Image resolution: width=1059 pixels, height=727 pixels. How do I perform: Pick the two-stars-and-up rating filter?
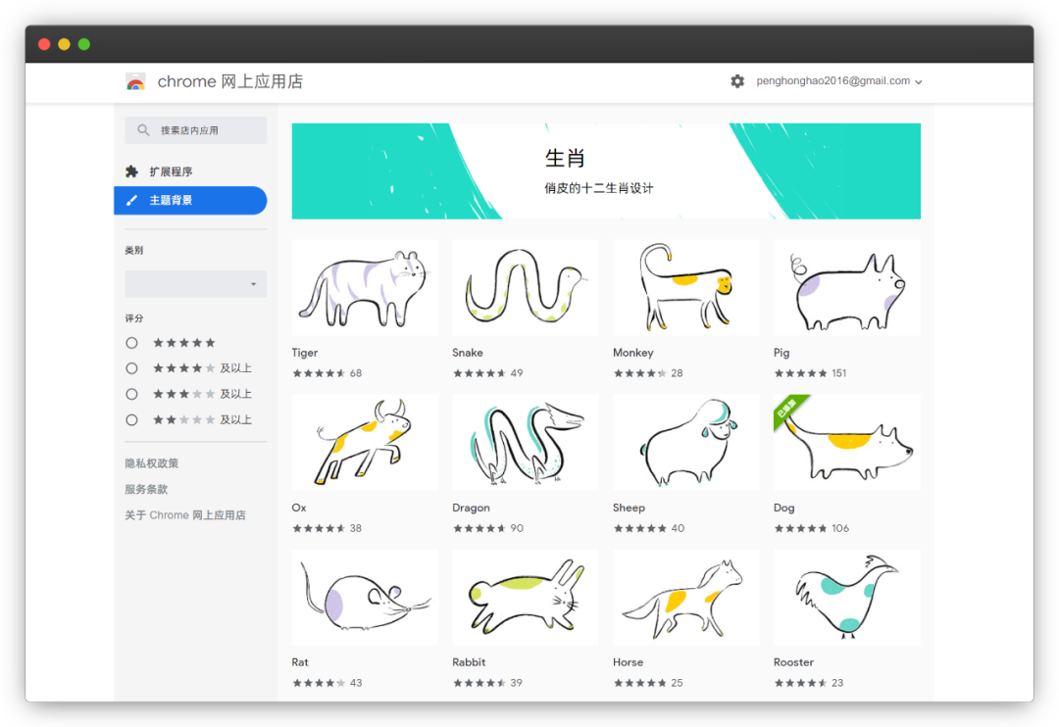(x=131, y=419)
